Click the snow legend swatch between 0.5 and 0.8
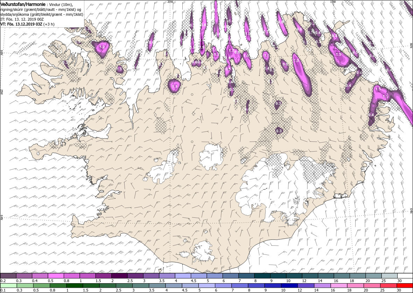 coord(56,275)
